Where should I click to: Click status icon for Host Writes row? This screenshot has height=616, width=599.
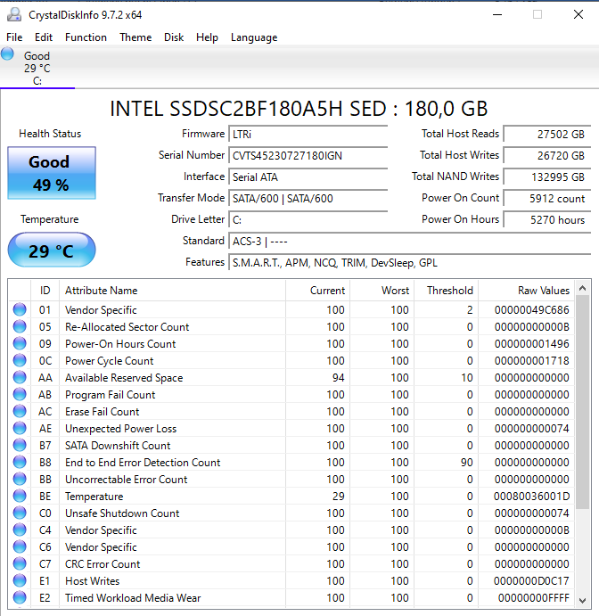(20, 580)
